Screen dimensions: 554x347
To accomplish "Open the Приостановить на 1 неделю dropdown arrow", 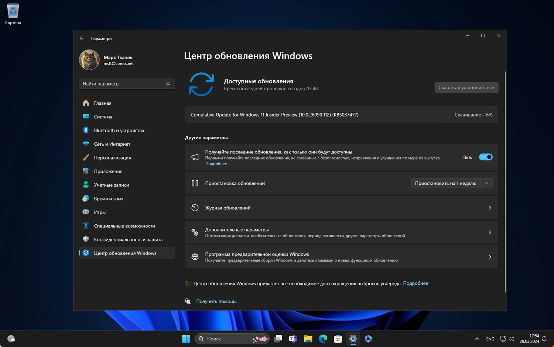I will coord(486,183).
